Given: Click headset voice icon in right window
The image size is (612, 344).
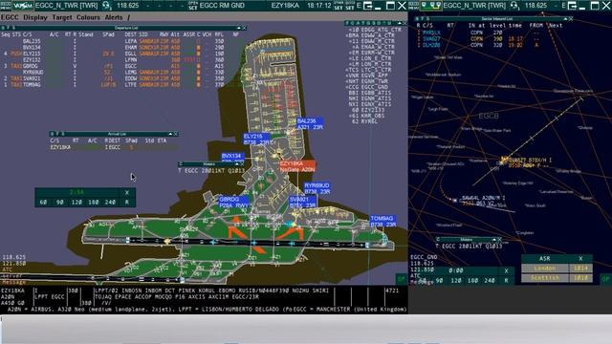Looking at the screenshot, I should tap(514, 6).
